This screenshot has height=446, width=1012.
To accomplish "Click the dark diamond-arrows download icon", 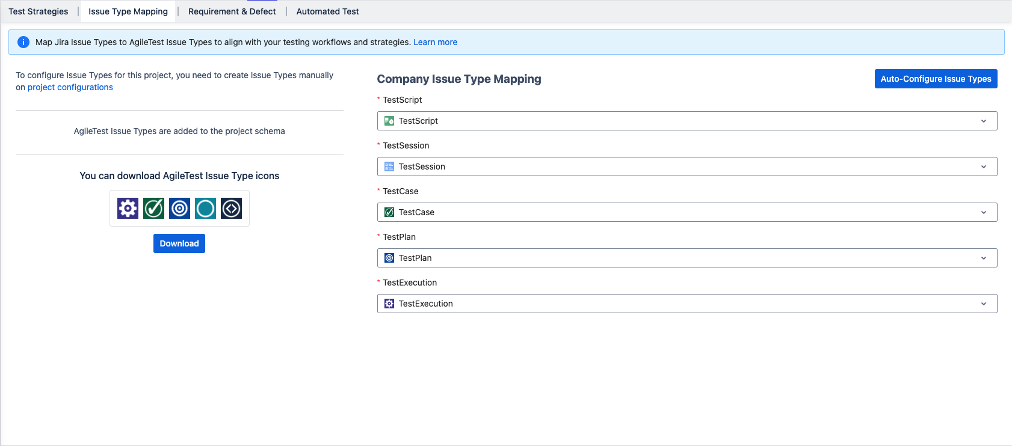I will click(231, 209).
